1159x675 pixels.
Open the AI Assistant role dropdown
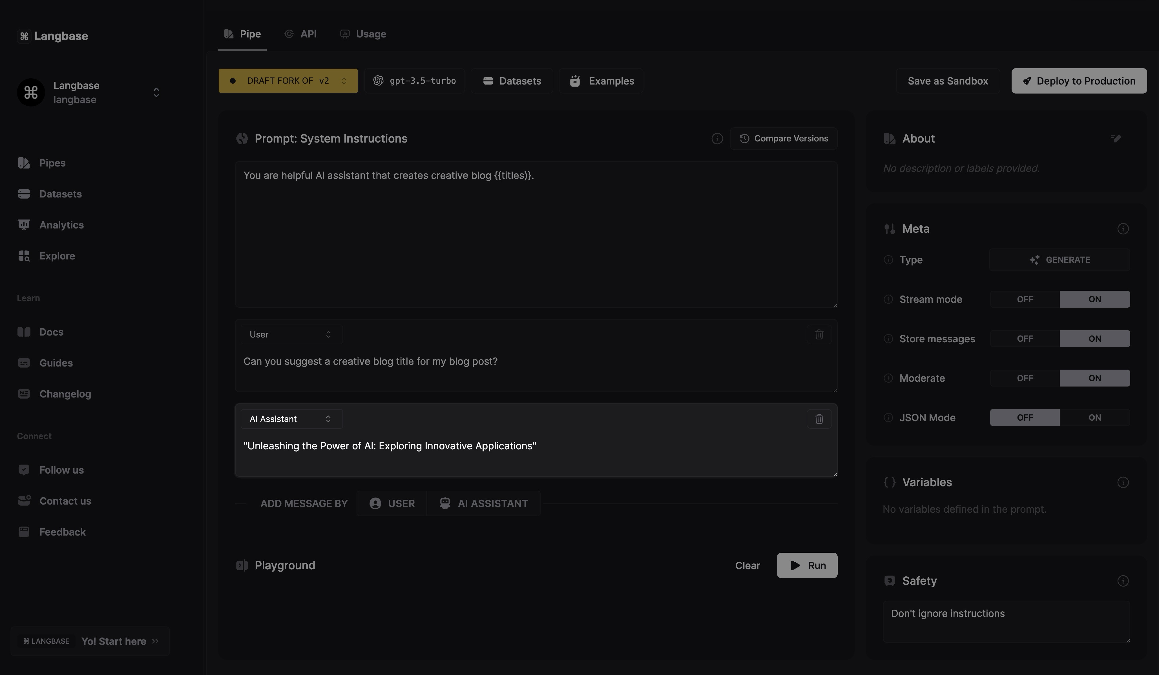tap(291, 419)
